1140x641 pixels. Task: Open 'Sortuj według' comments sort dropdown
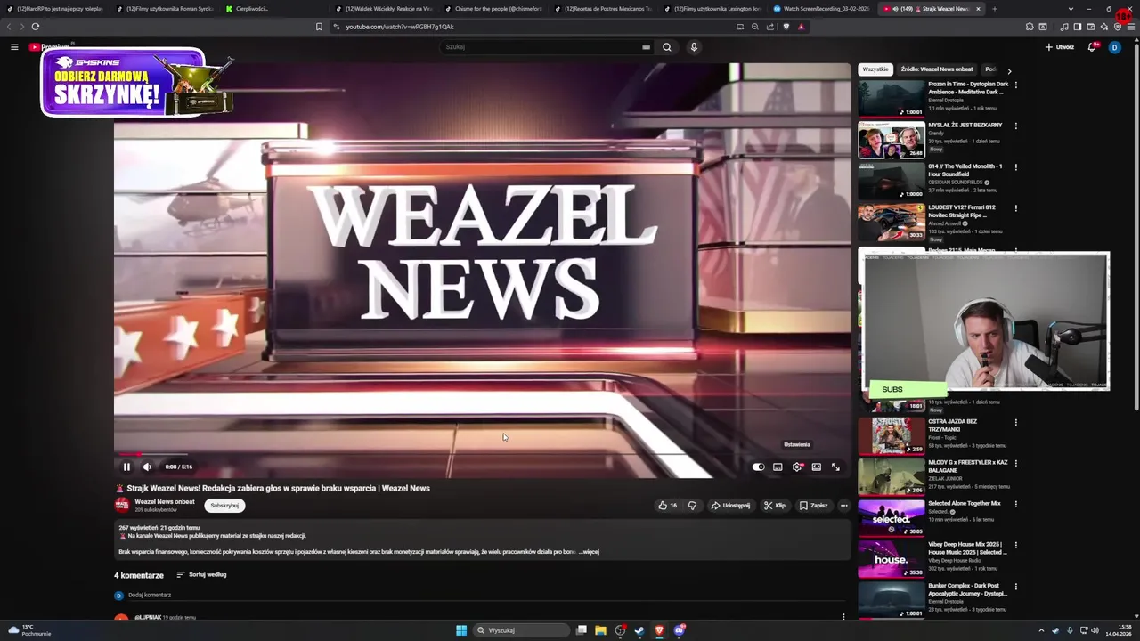202,575
